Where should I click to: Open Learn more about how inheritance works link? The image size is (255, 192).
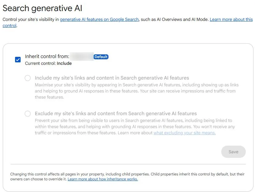[x=103, y=179]
